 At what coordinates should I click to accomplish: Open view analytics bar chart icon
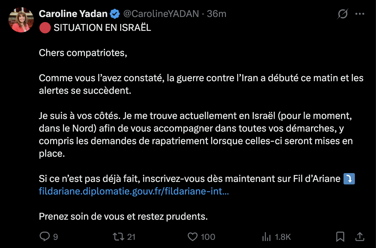267,237
